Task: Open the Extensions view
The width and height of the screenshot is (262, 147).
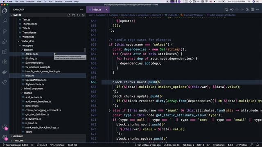Action: tap(5, 51)
